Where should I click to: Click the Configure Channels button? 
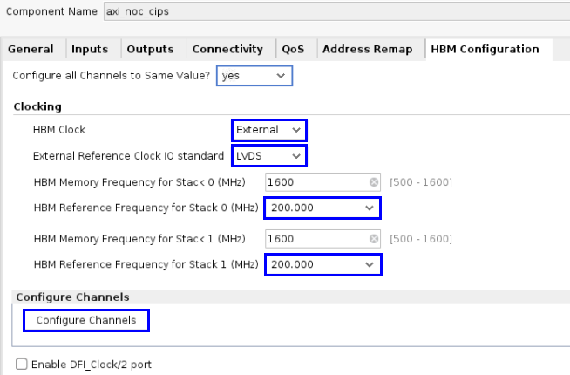pyautogui.click(x=86, y=321)
